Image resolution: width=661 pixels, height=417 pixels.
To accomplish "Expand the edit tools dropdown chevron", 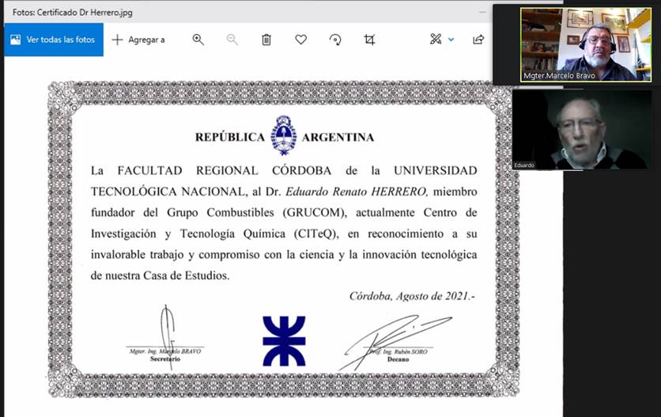I will tap(451, 40).
